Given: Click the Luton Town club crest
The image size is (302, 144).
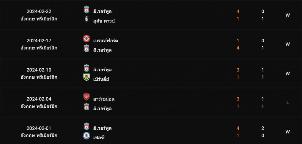Looking at the screenshot, I should coord(86,19).
